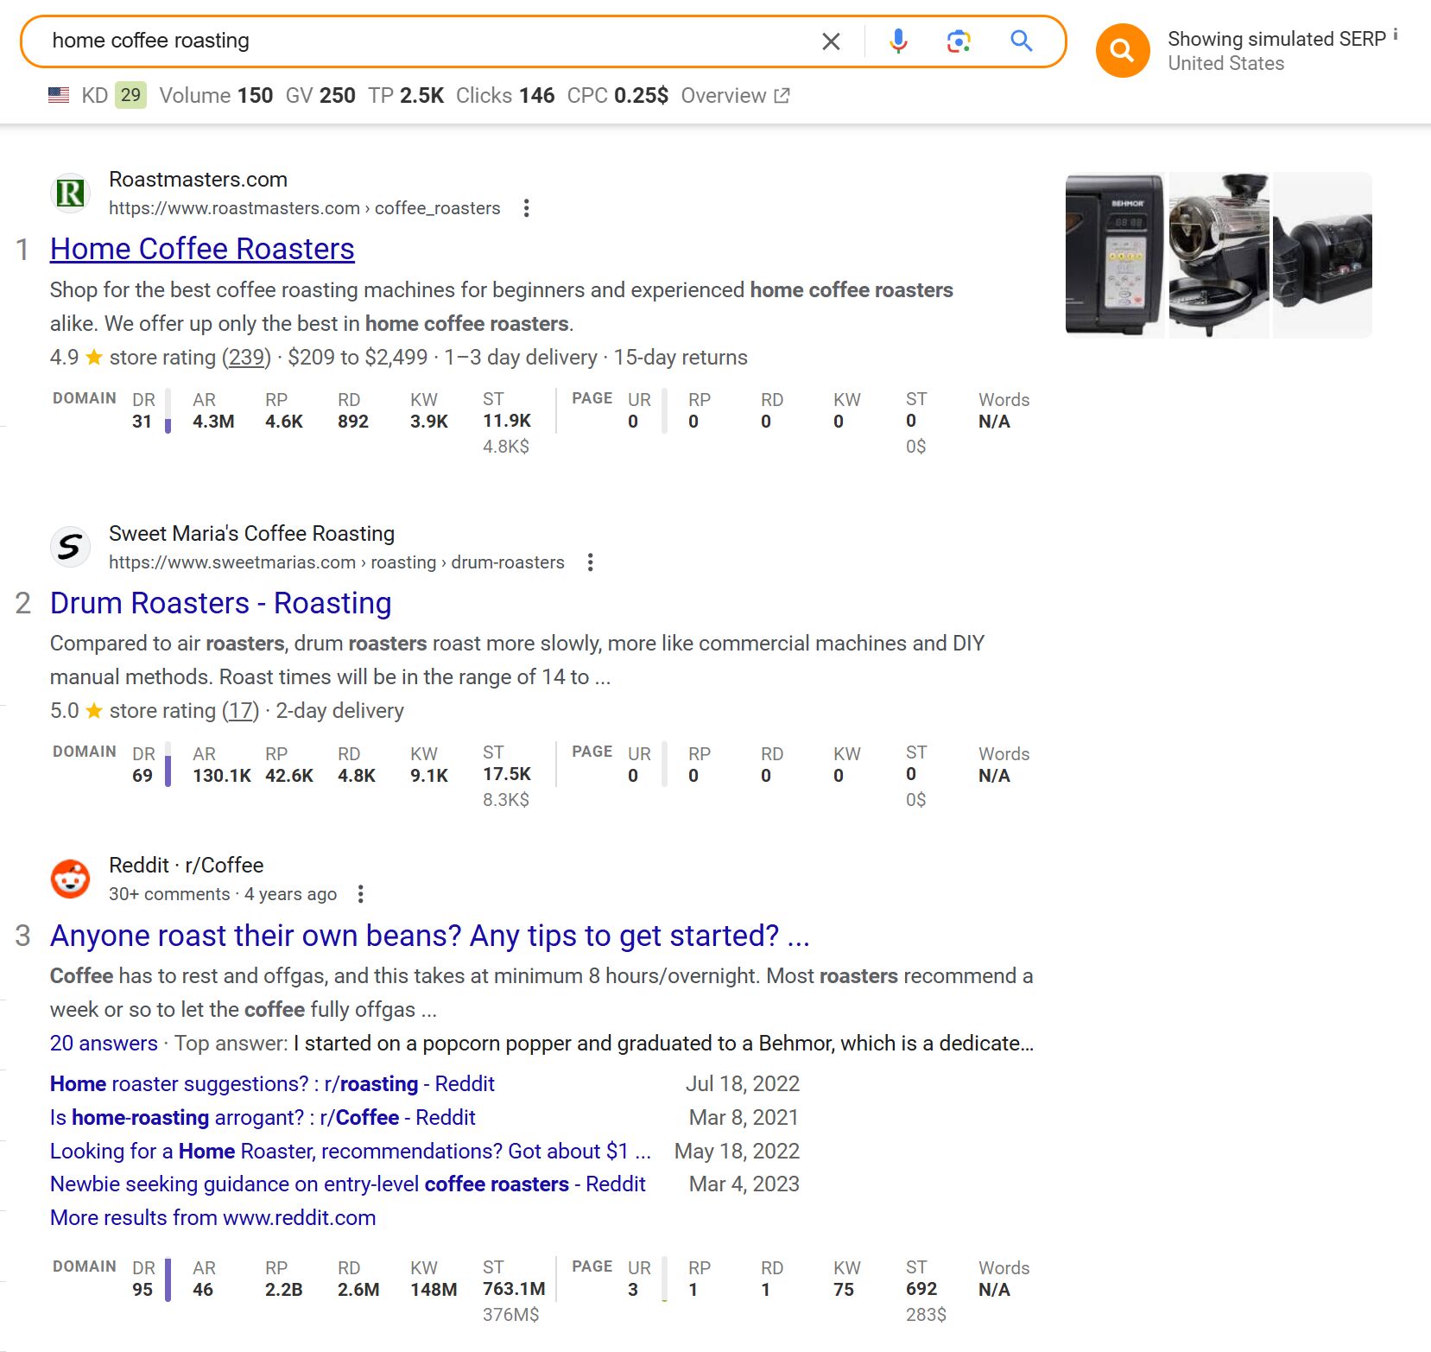The image size is (1431, 1352).
Task: Click the Sweet Maria's S favicon
Action: click(70, 547)
